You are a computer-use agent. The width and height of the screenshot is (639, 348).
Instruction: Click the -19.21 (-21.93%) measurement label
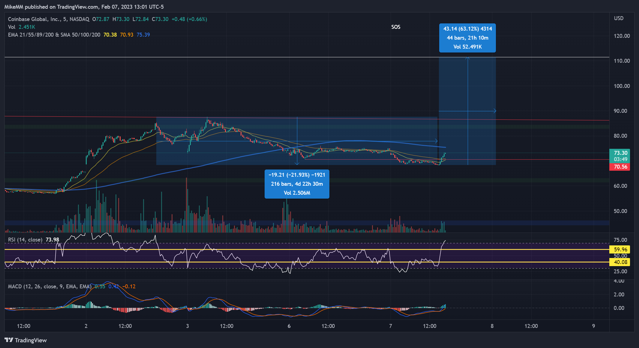pyautogui.click(x=297, y=184)
